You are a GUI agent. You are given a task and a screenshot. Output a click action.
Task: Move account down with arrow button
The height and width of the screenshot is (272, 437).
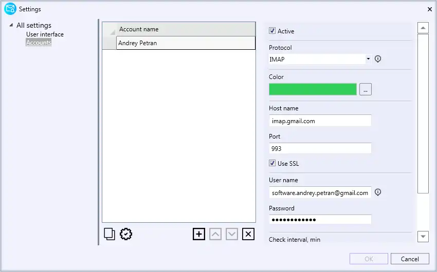[x=231, y=234]
